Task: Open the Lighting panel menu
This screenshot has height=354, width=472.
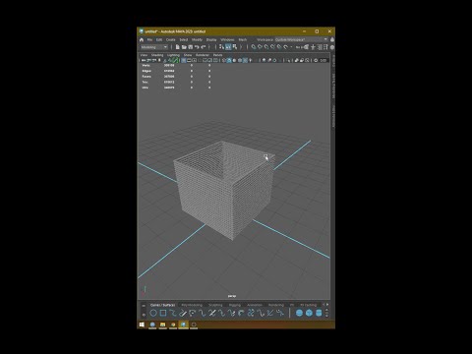Action: (x=173, y=55)
